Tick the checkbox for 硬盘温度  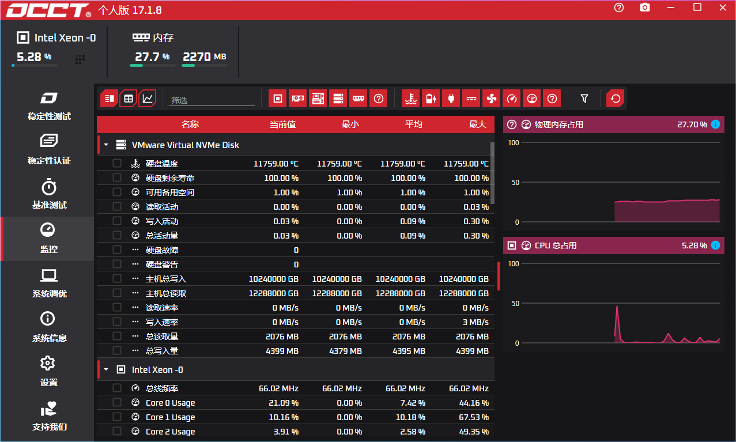[x=117, y=163]
